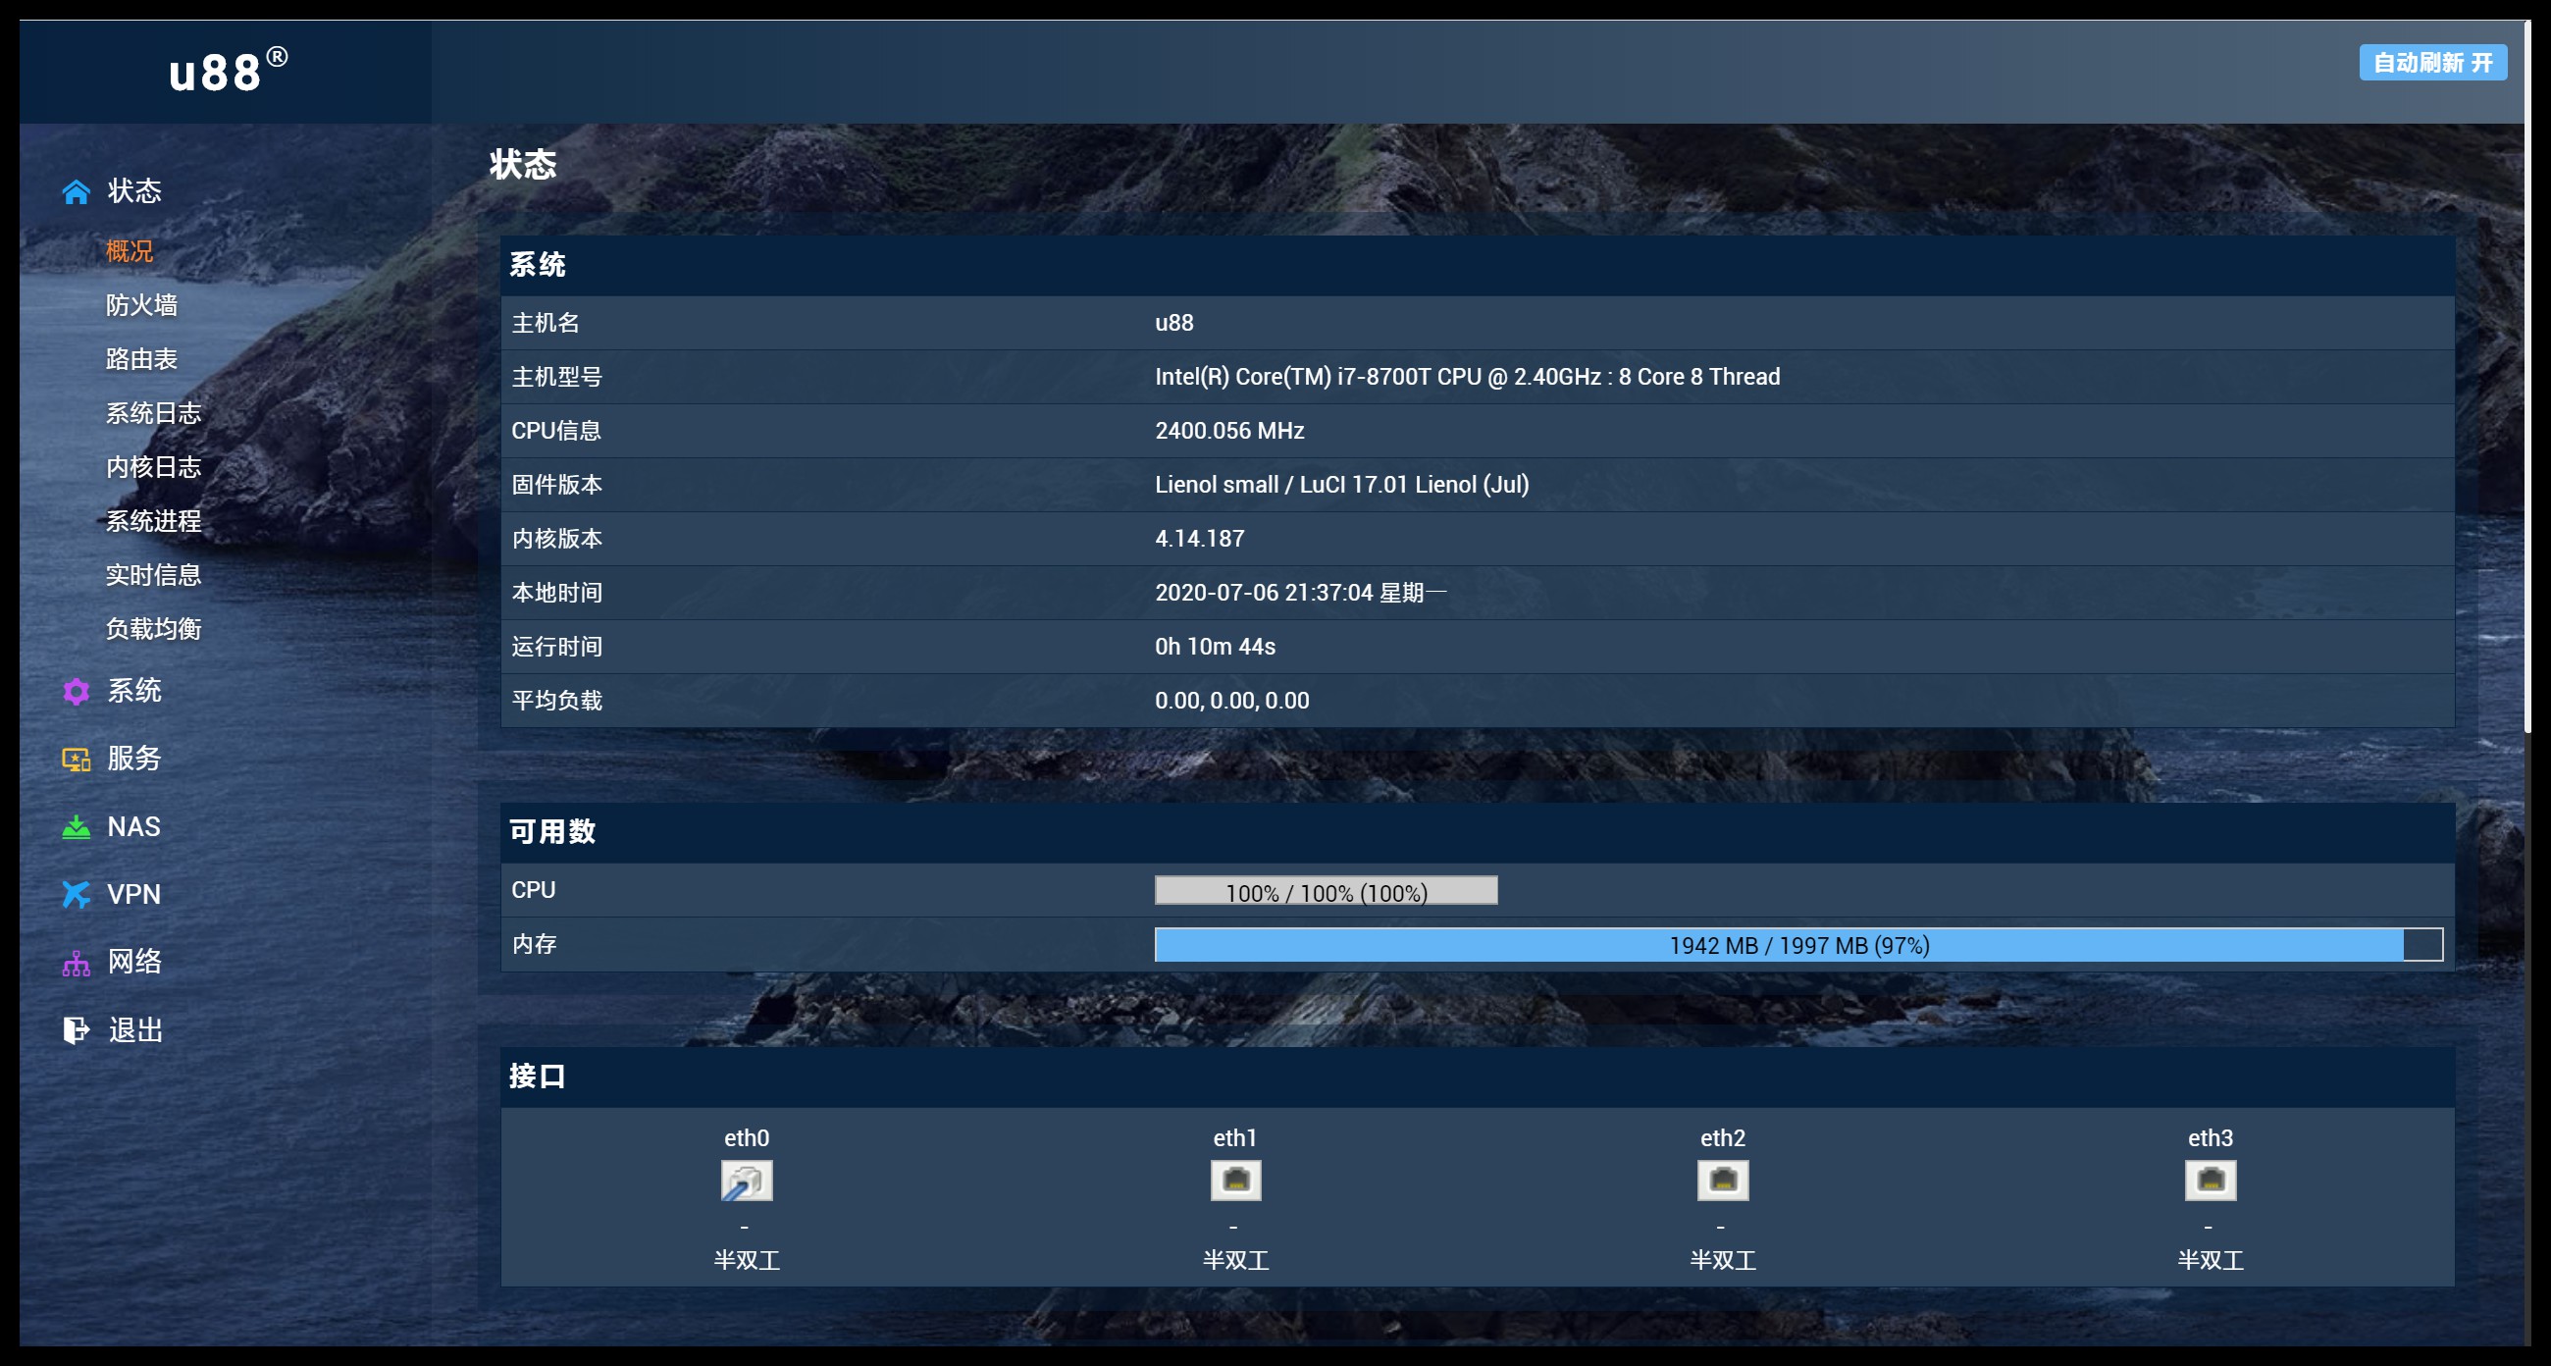The image size is (2551, 1366).
Task: Click the eth0 connected port icon
Action: (x=746, y=1181)
